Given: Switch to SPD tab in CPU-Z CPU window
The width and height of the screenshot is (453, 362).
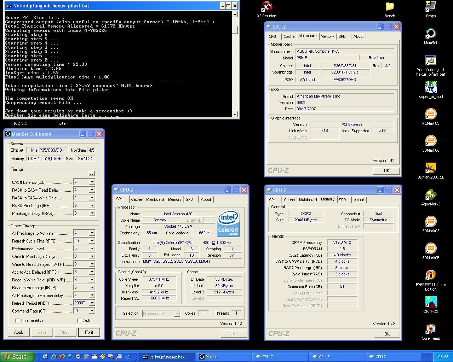Looking at the screenshot, I should (190, 199).
